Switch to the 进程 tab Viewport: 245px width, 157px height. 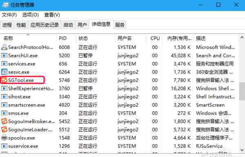click(7, 25)
